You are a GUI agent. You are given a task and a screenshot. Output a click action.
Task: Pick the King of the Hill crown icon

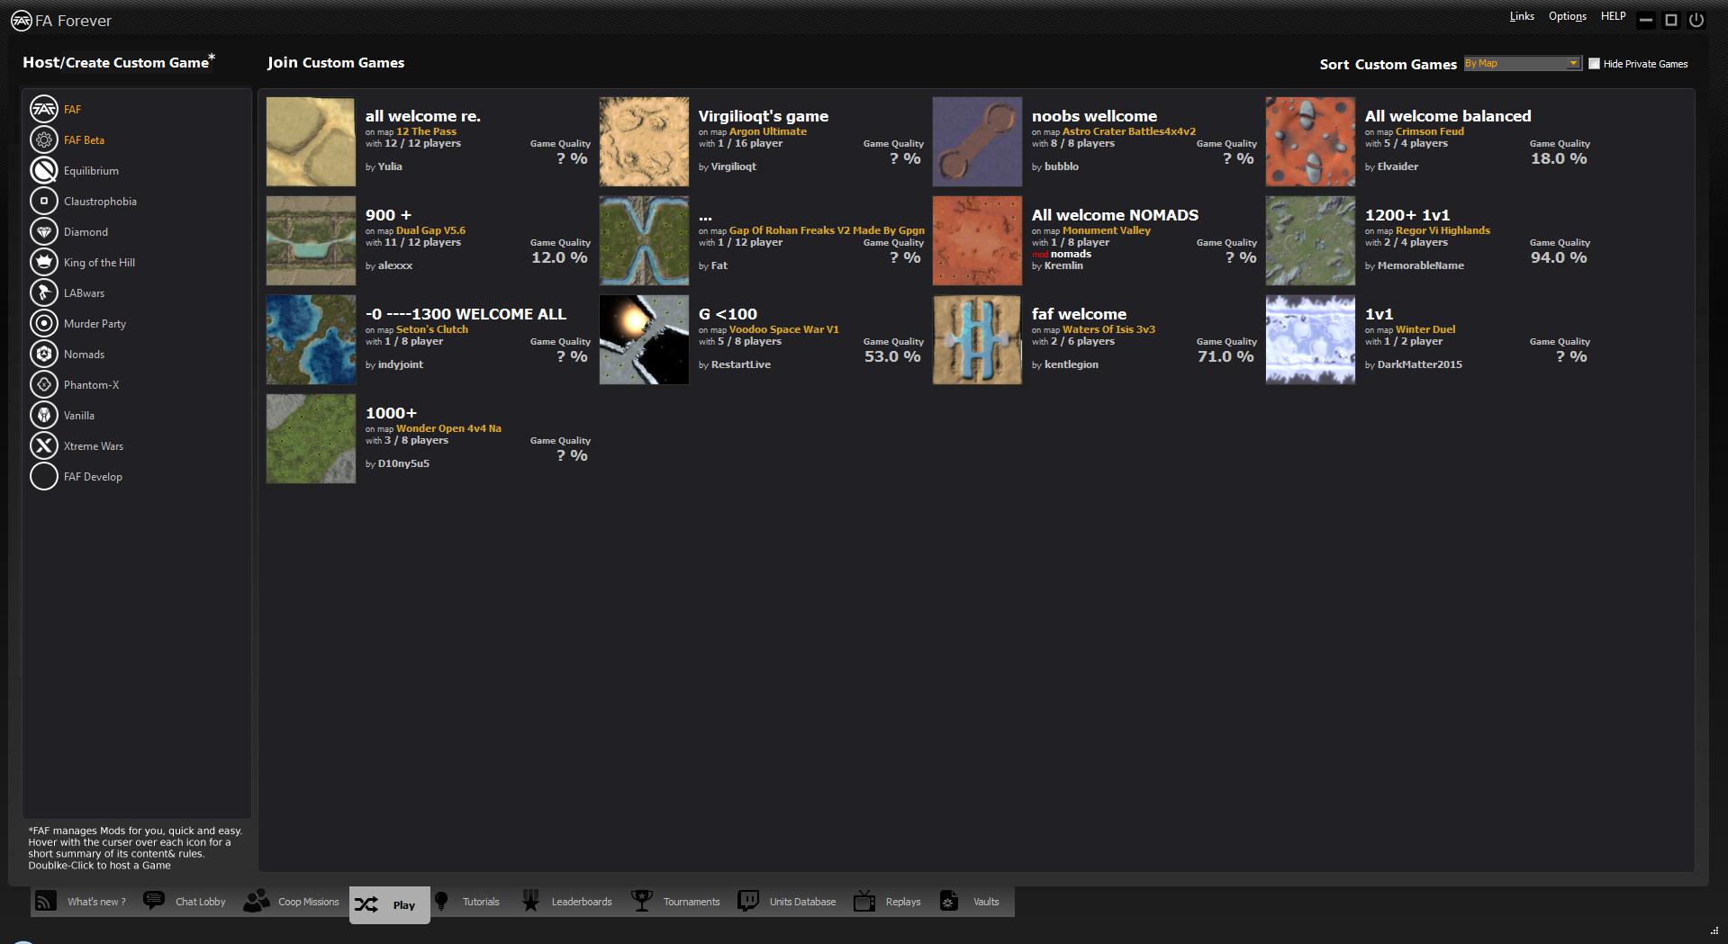tap(44, 262)
